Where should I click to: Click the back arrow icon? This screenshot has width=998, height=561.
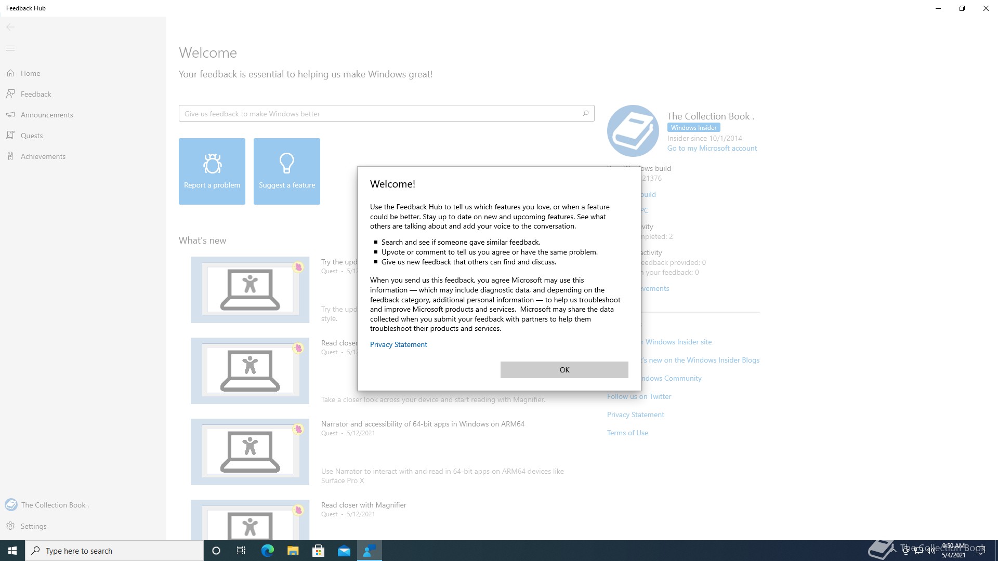pos(10,27)
